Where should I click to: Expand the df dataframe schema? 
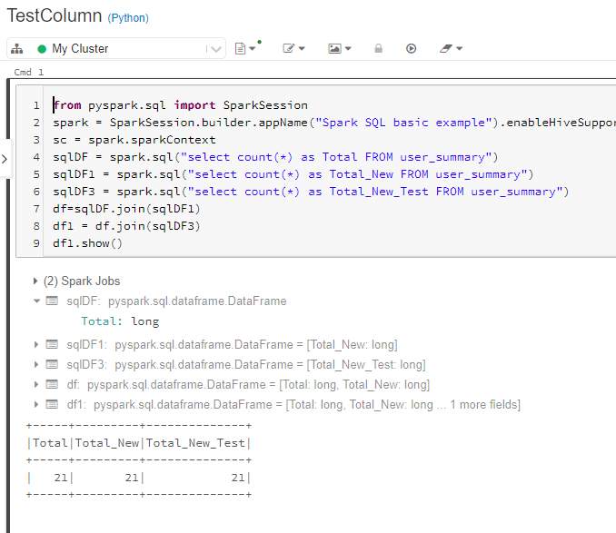36,385
